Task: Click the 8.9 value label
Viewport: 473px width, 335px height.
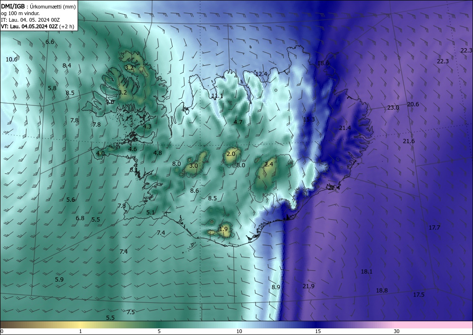Action: click(x=276, y=287)
